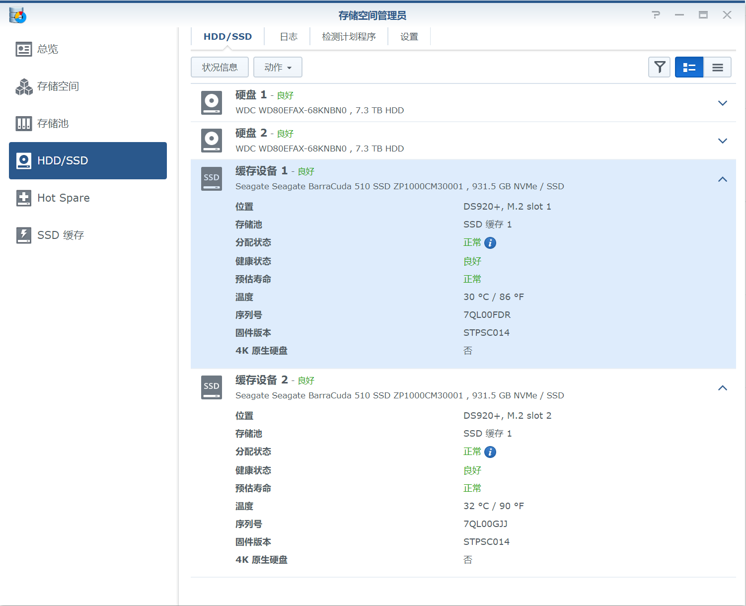Collapse 缓存设备 1 details chevron
Image resolution: width=746 pixels, height=606 pixels.
point(723,179)
